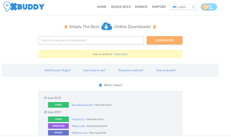
Task: Click the Now supported description text
Action: pos(97,133)
